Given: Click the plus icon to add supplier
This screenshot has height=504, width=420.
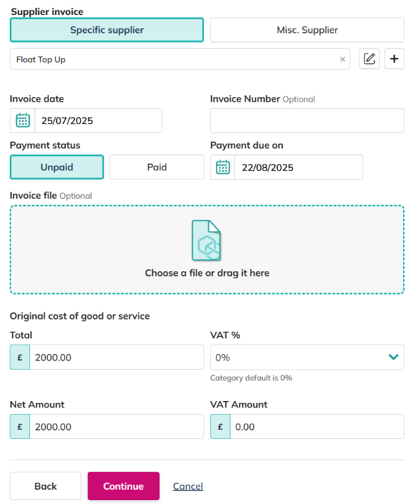Looking at the screenshot, I should [394, 59].
